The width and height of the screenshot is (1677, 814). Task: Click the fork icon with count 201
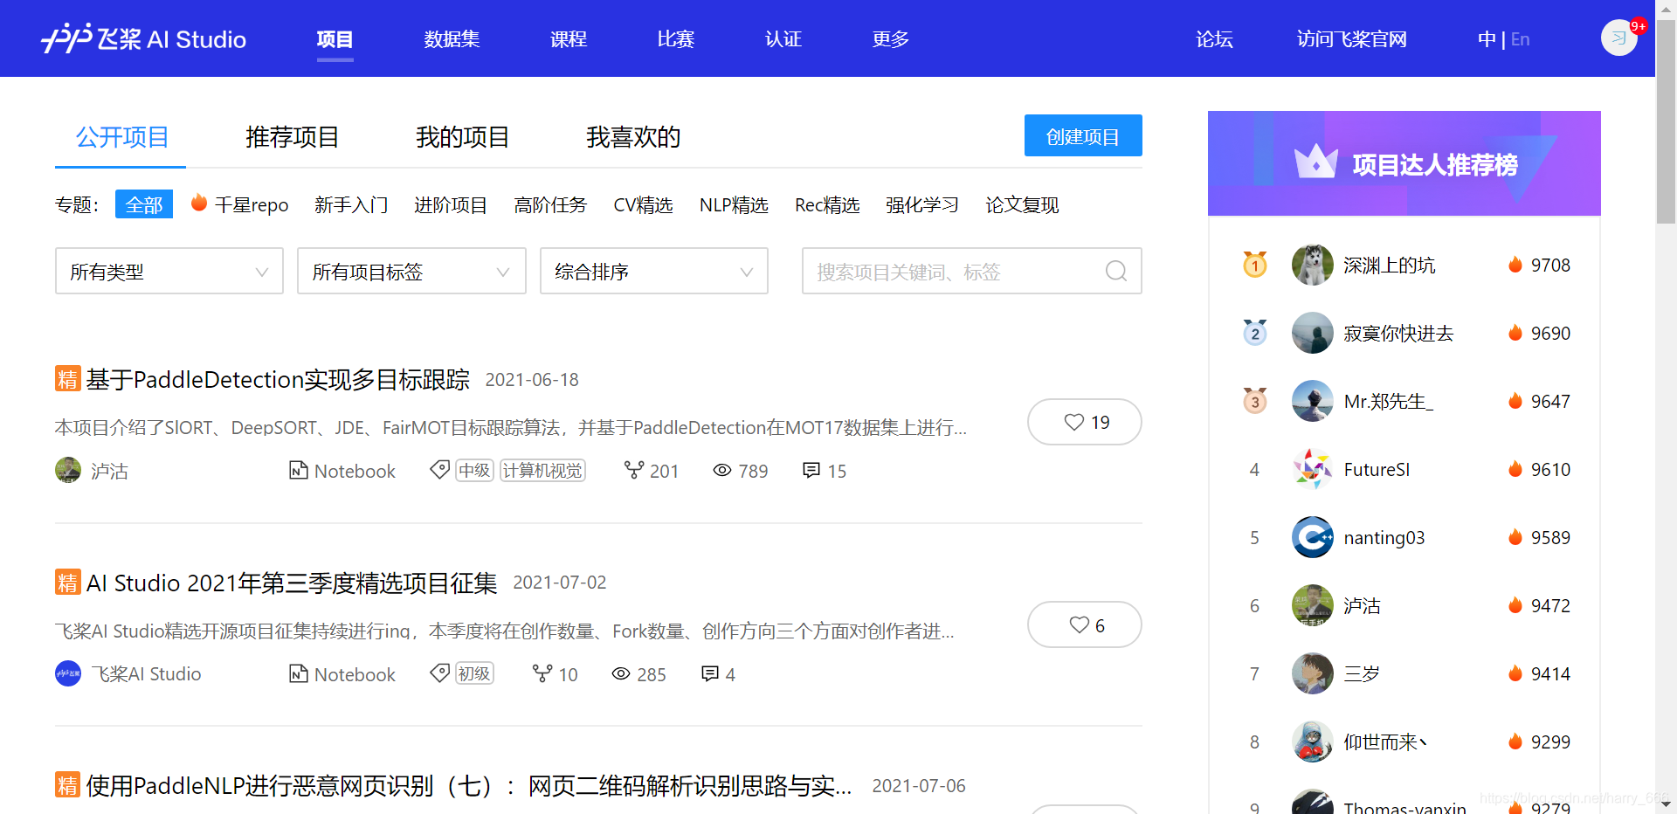click(634, 470)
